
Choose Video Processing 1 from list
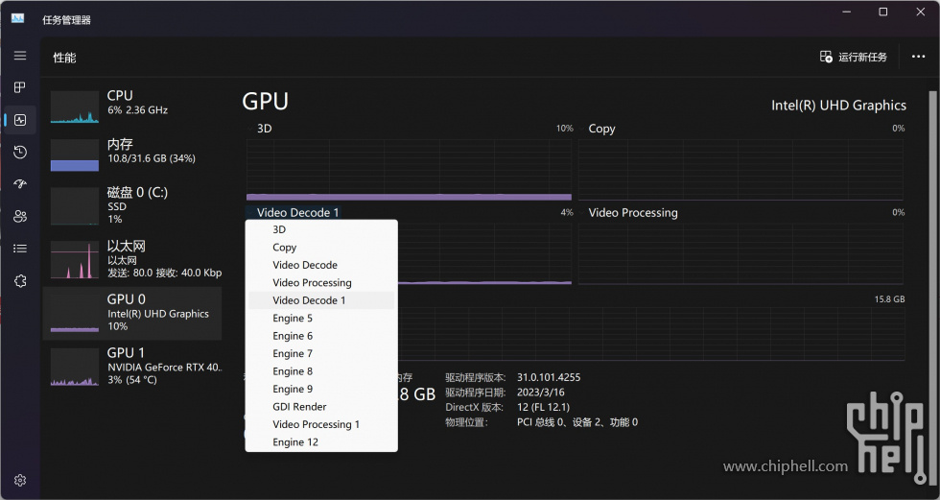(x=321, y=424)
